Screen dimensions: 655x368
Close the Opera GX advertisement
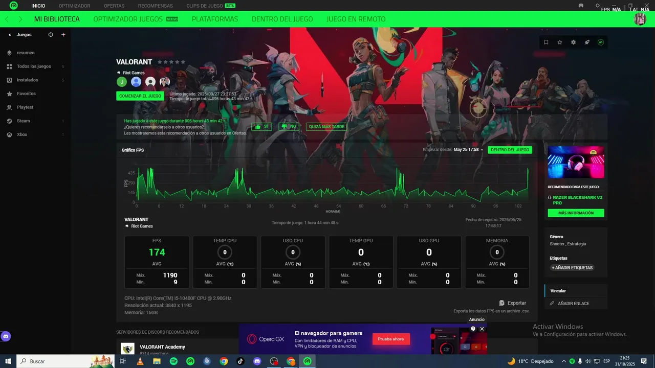point(482,329)
